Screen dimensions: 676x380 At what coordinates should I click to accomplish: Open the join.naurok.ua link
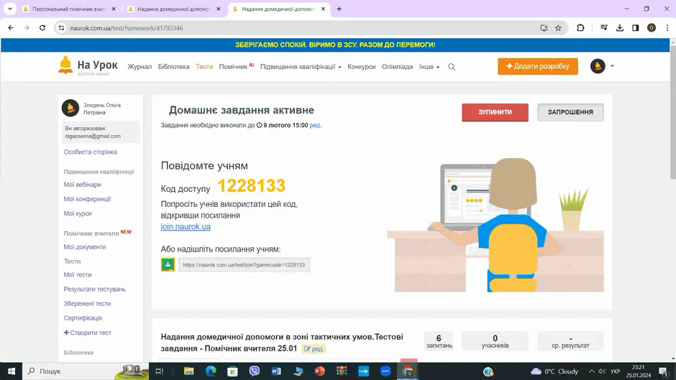[186, 226]
